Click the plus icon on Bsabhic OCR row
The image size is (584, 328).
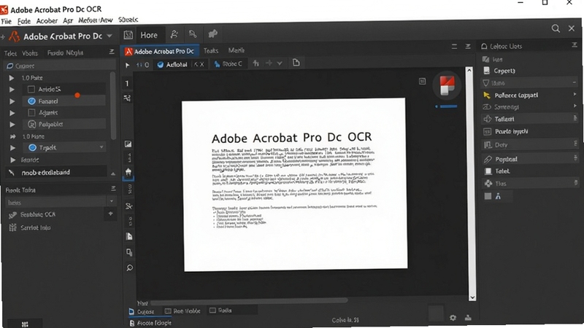point(110,214)
